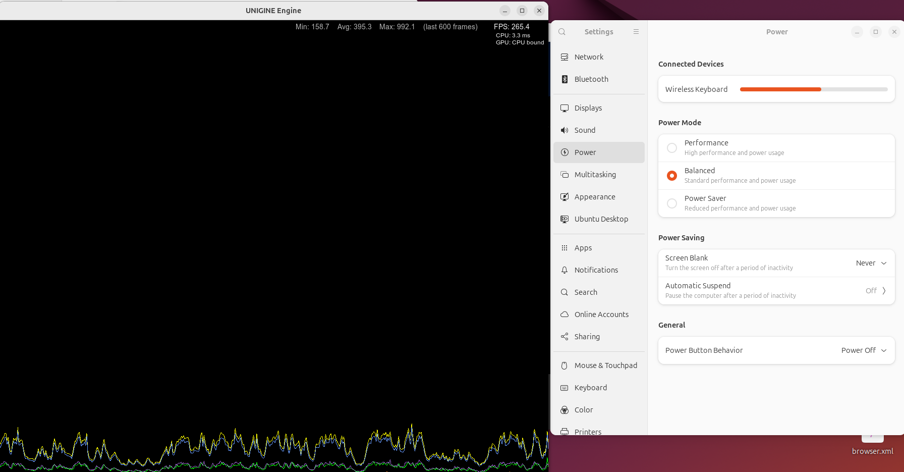Click the Sharing icon in the sidebar

564,337
